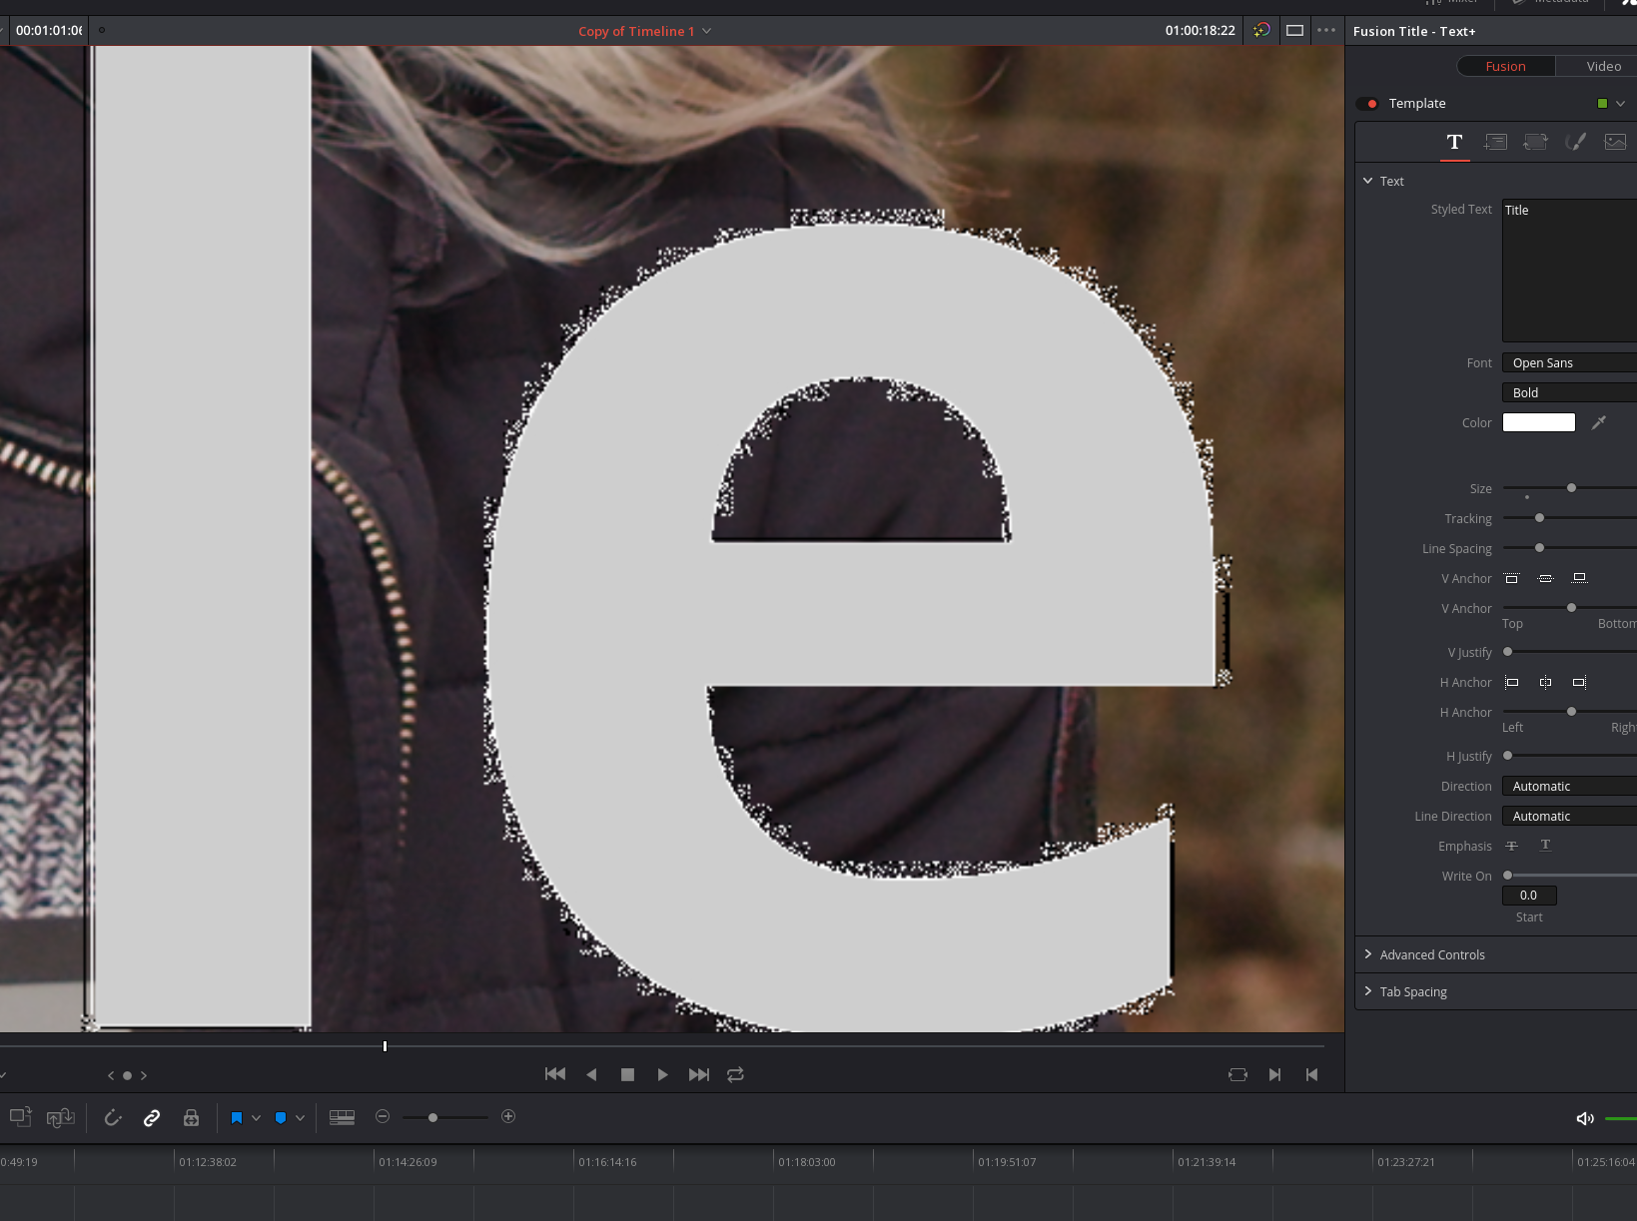Click the Write On Start value field
Viewport: 1637px width, 1221px height.
tap(1529, 896)
